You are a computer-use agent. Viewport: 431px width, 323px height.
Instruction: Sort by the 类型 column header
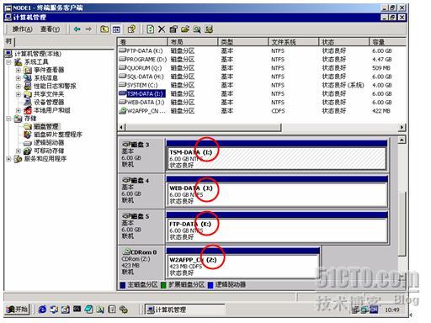[x=243, y=42]
